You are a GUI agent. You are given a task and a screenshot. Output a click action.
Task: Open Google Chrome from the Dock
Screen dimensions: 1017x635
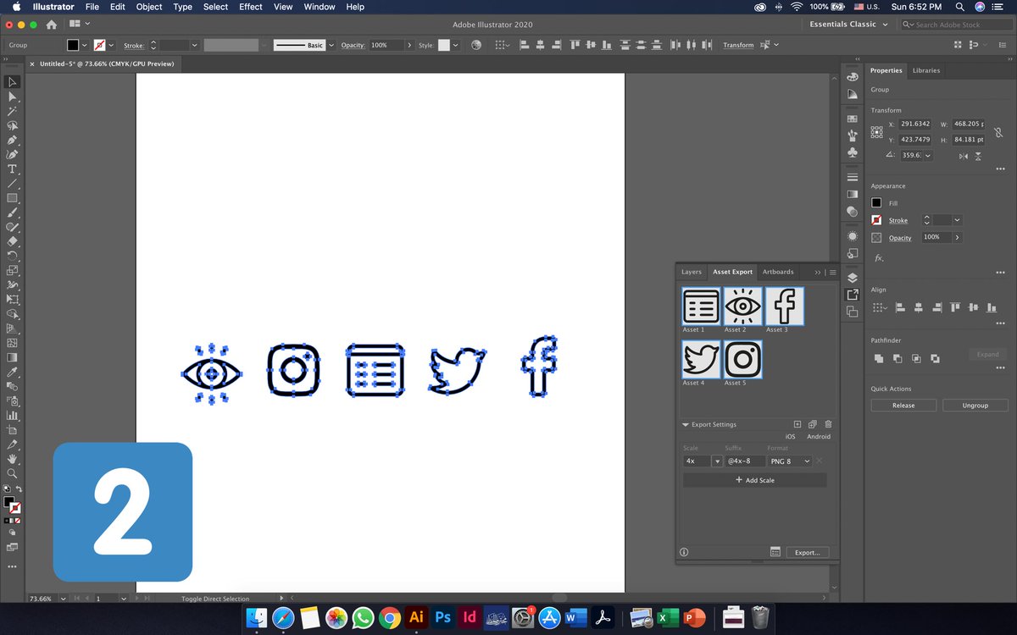[x=390, y=618]
